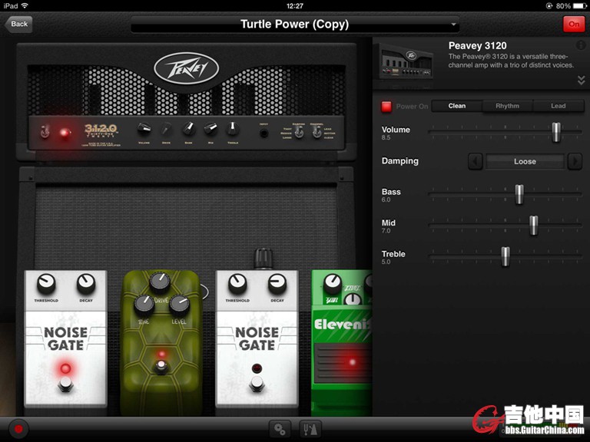Screen dimensions: 590x442
Task: Click the Damping value field showing Loose
Action: [525, 162]
